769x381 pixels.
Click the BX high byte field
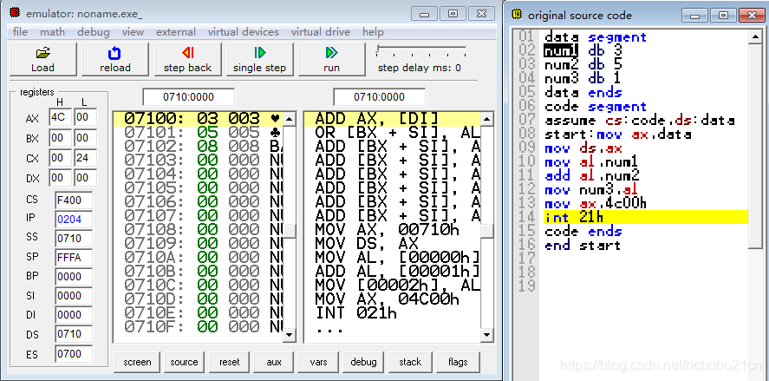tap(61, 138)
